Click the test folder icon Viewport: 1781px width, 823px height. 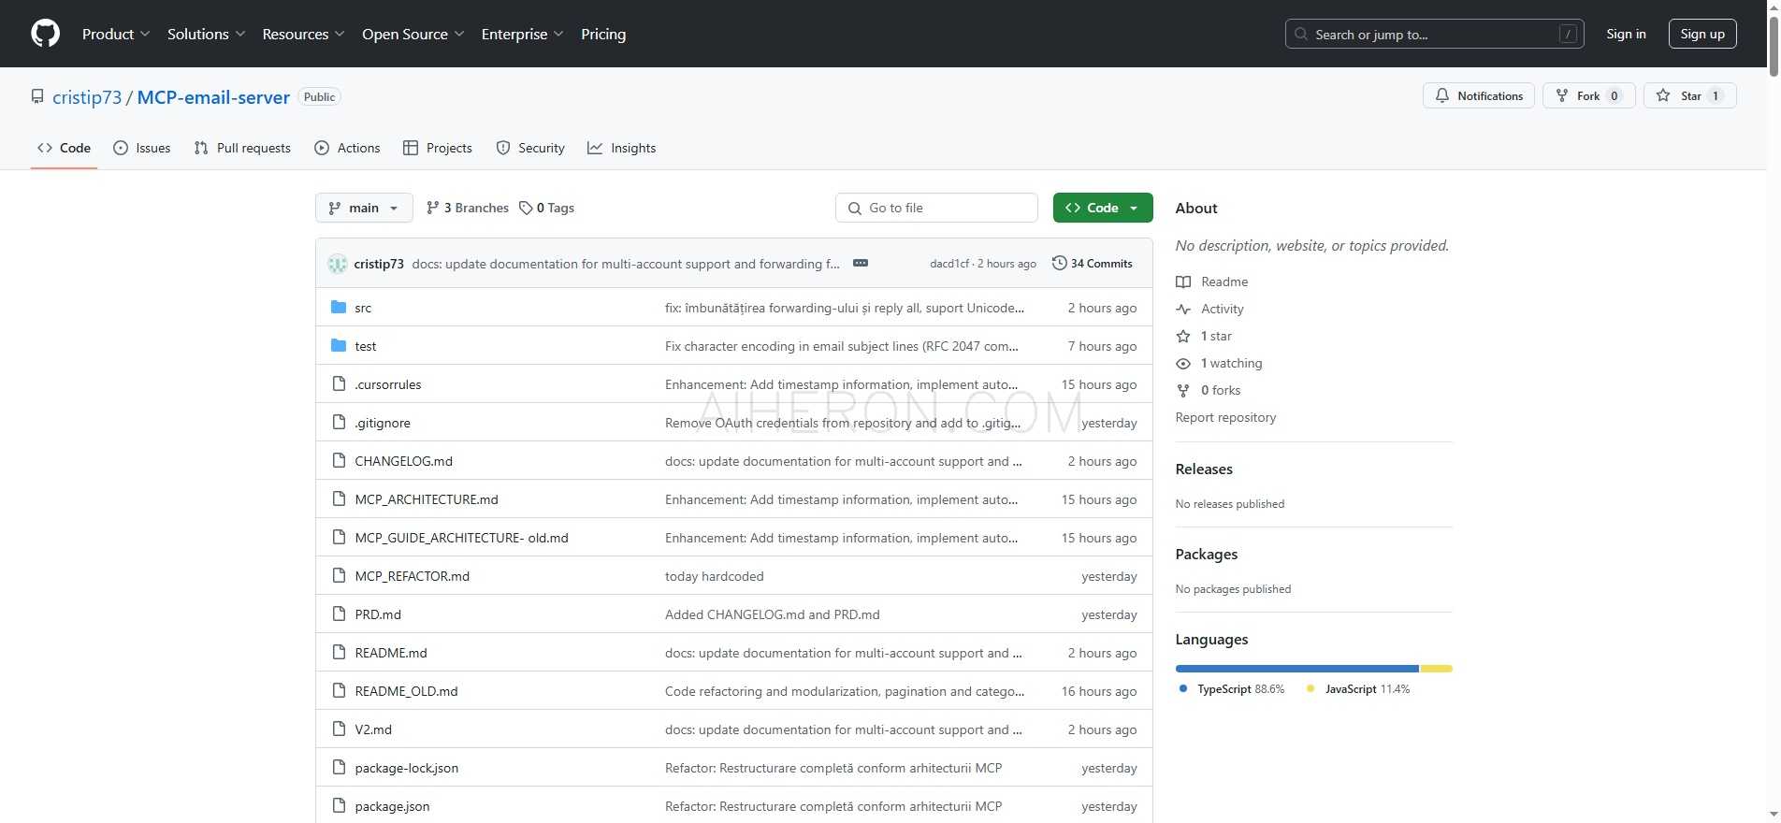click(339, 346)
